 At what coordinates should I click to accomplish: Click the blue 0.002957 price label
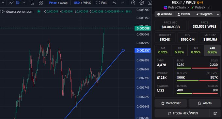pyautogui.click(x=143, y=50)
